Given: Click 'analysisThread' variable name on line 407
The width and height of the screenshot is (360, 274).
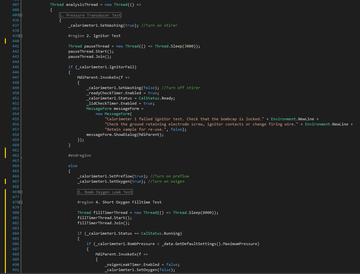Looking at the screenshot, I should pyautogui.click(x=82, y=5).
